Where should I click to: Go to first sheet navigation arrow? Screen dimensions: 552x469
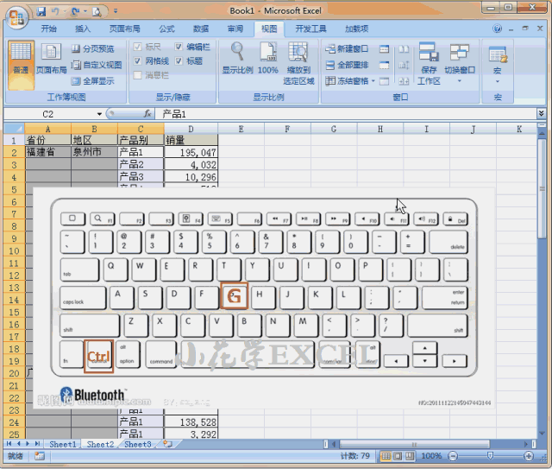9,444
